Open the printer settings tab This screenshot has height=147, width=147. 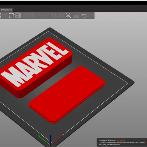6,10
